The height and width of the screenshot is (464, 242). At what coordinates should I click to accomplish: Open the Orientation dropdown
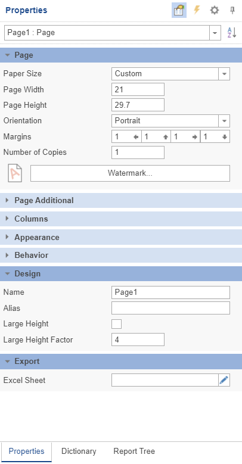pyautogui.click(x=170, y=121)
